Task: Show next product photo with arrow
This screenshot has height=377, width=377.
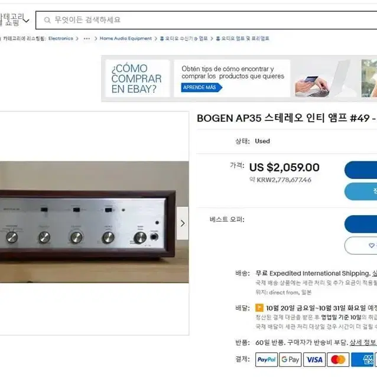Action: pos(183,223)
